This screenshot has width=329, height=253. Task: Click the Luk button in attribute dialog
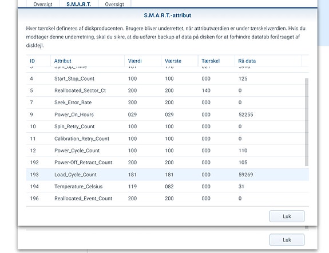287,216
